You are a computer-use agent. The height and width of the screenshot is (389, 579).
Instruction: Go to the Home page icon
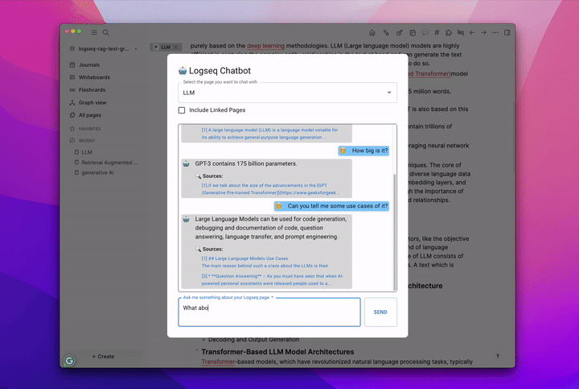tap(372, 32)
